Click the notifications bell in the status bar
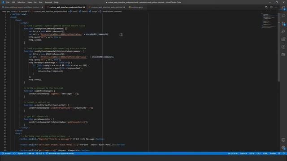Viewport: 287px width, 161px height. point(284,153)
